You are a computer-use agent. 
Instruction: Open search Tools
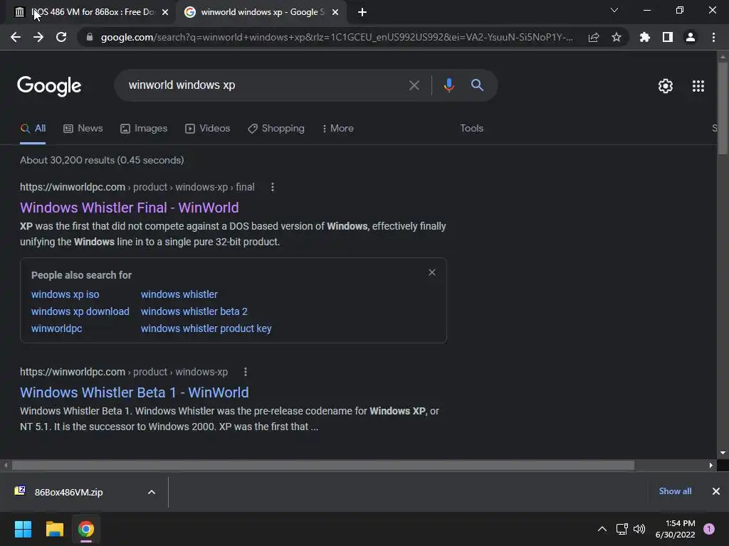471,129
